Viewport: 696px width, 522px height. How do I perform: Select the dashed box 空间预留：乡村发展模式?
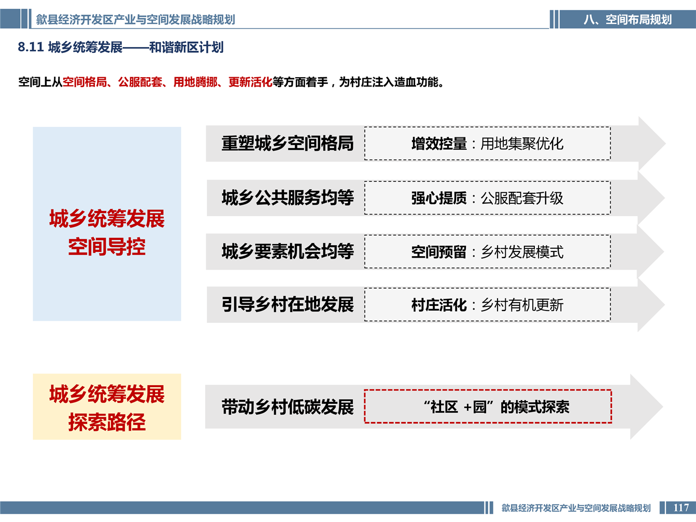[488, 251]
